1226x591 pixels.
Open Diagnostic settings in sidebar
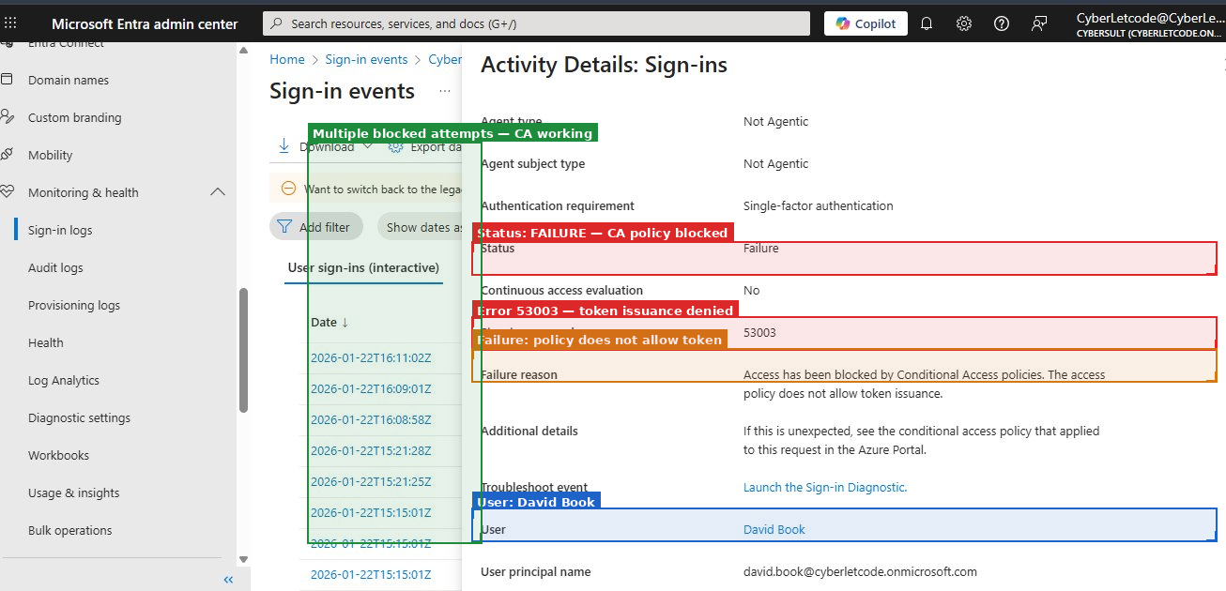pos(79,417)
